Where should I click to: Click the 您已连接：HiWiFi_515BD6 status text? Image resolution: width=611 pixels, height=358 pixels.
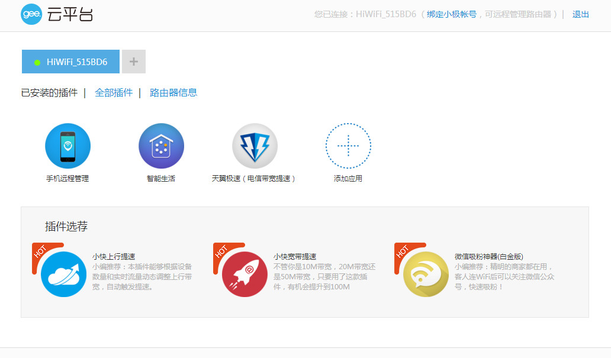365,14
